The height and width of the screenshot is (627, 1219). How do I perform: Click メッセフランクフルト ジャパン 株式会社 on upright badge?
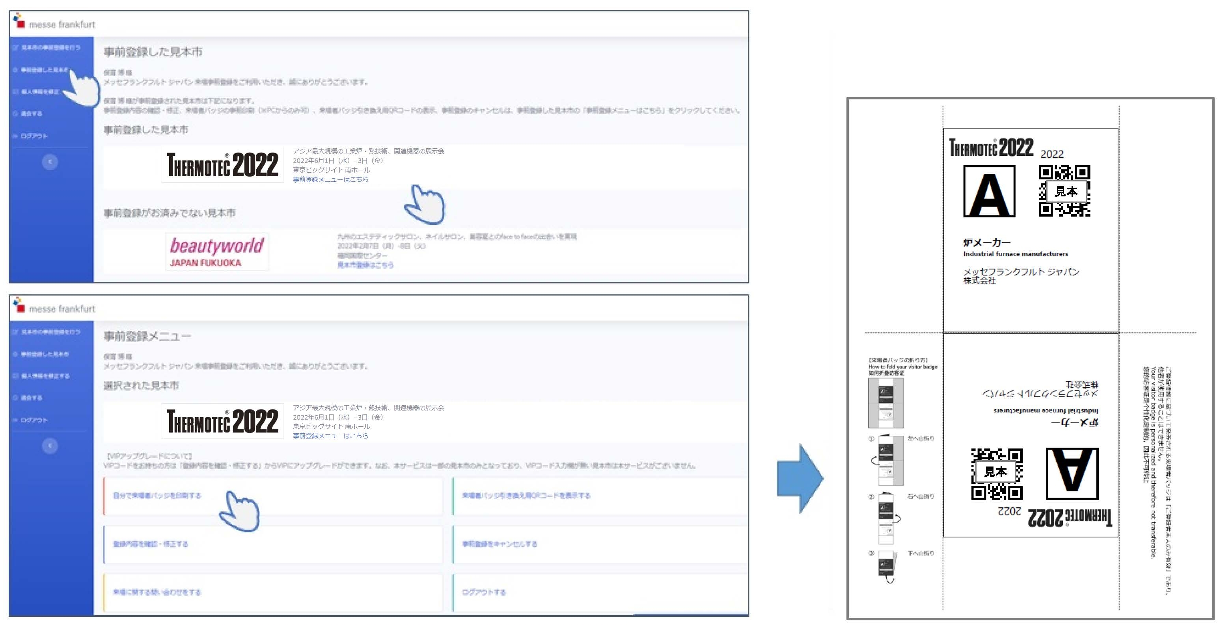(x=1021, y=276)
